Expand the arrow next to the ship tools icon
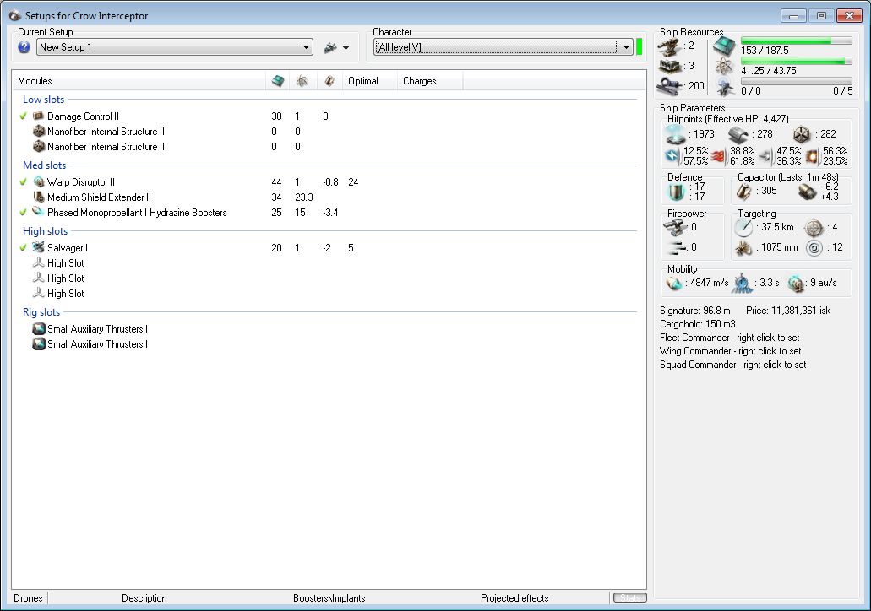Image resolution: width=871 pixels, height=611 pixels. [346, 48]
